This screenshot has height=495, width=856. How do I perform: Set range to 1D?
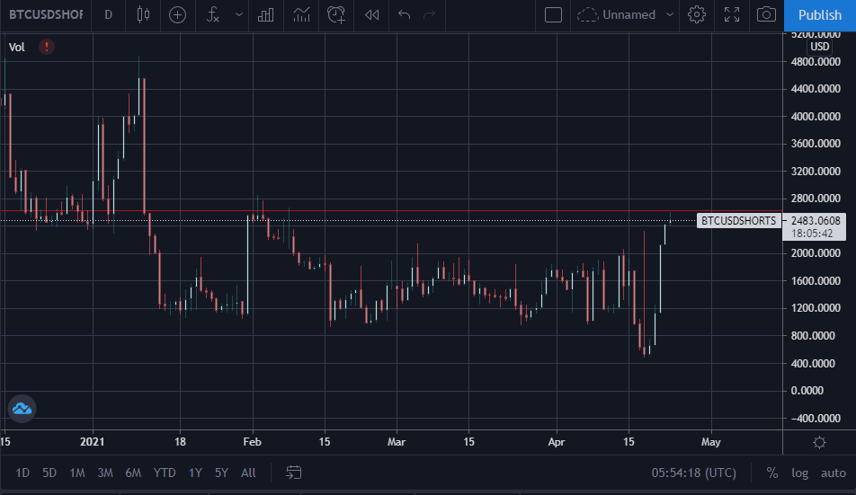click(x=22, y=473)
